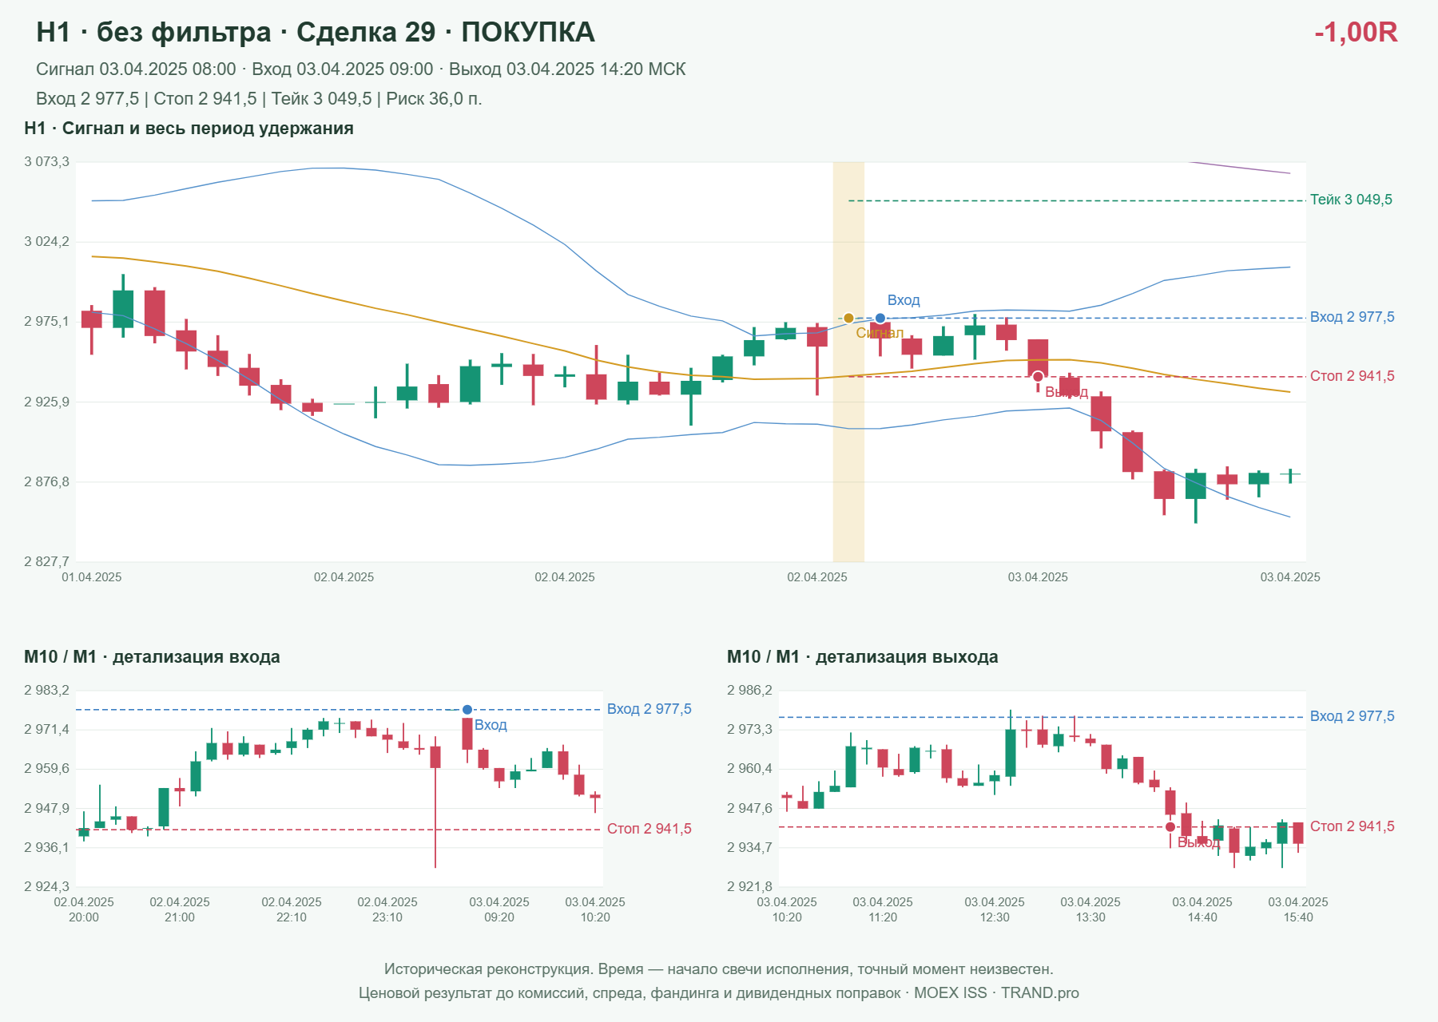Click the 'Историческая реконструкция' footer note
The width and height of the screenshot is (1438, 1022).
click(719, 969)
